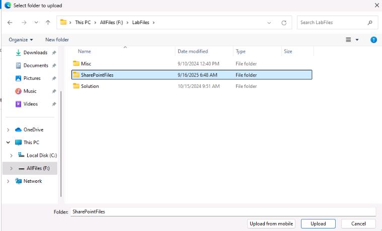Expand the OneDrive tree node
This screenshot has width=382, height=231.
(8, 130)
